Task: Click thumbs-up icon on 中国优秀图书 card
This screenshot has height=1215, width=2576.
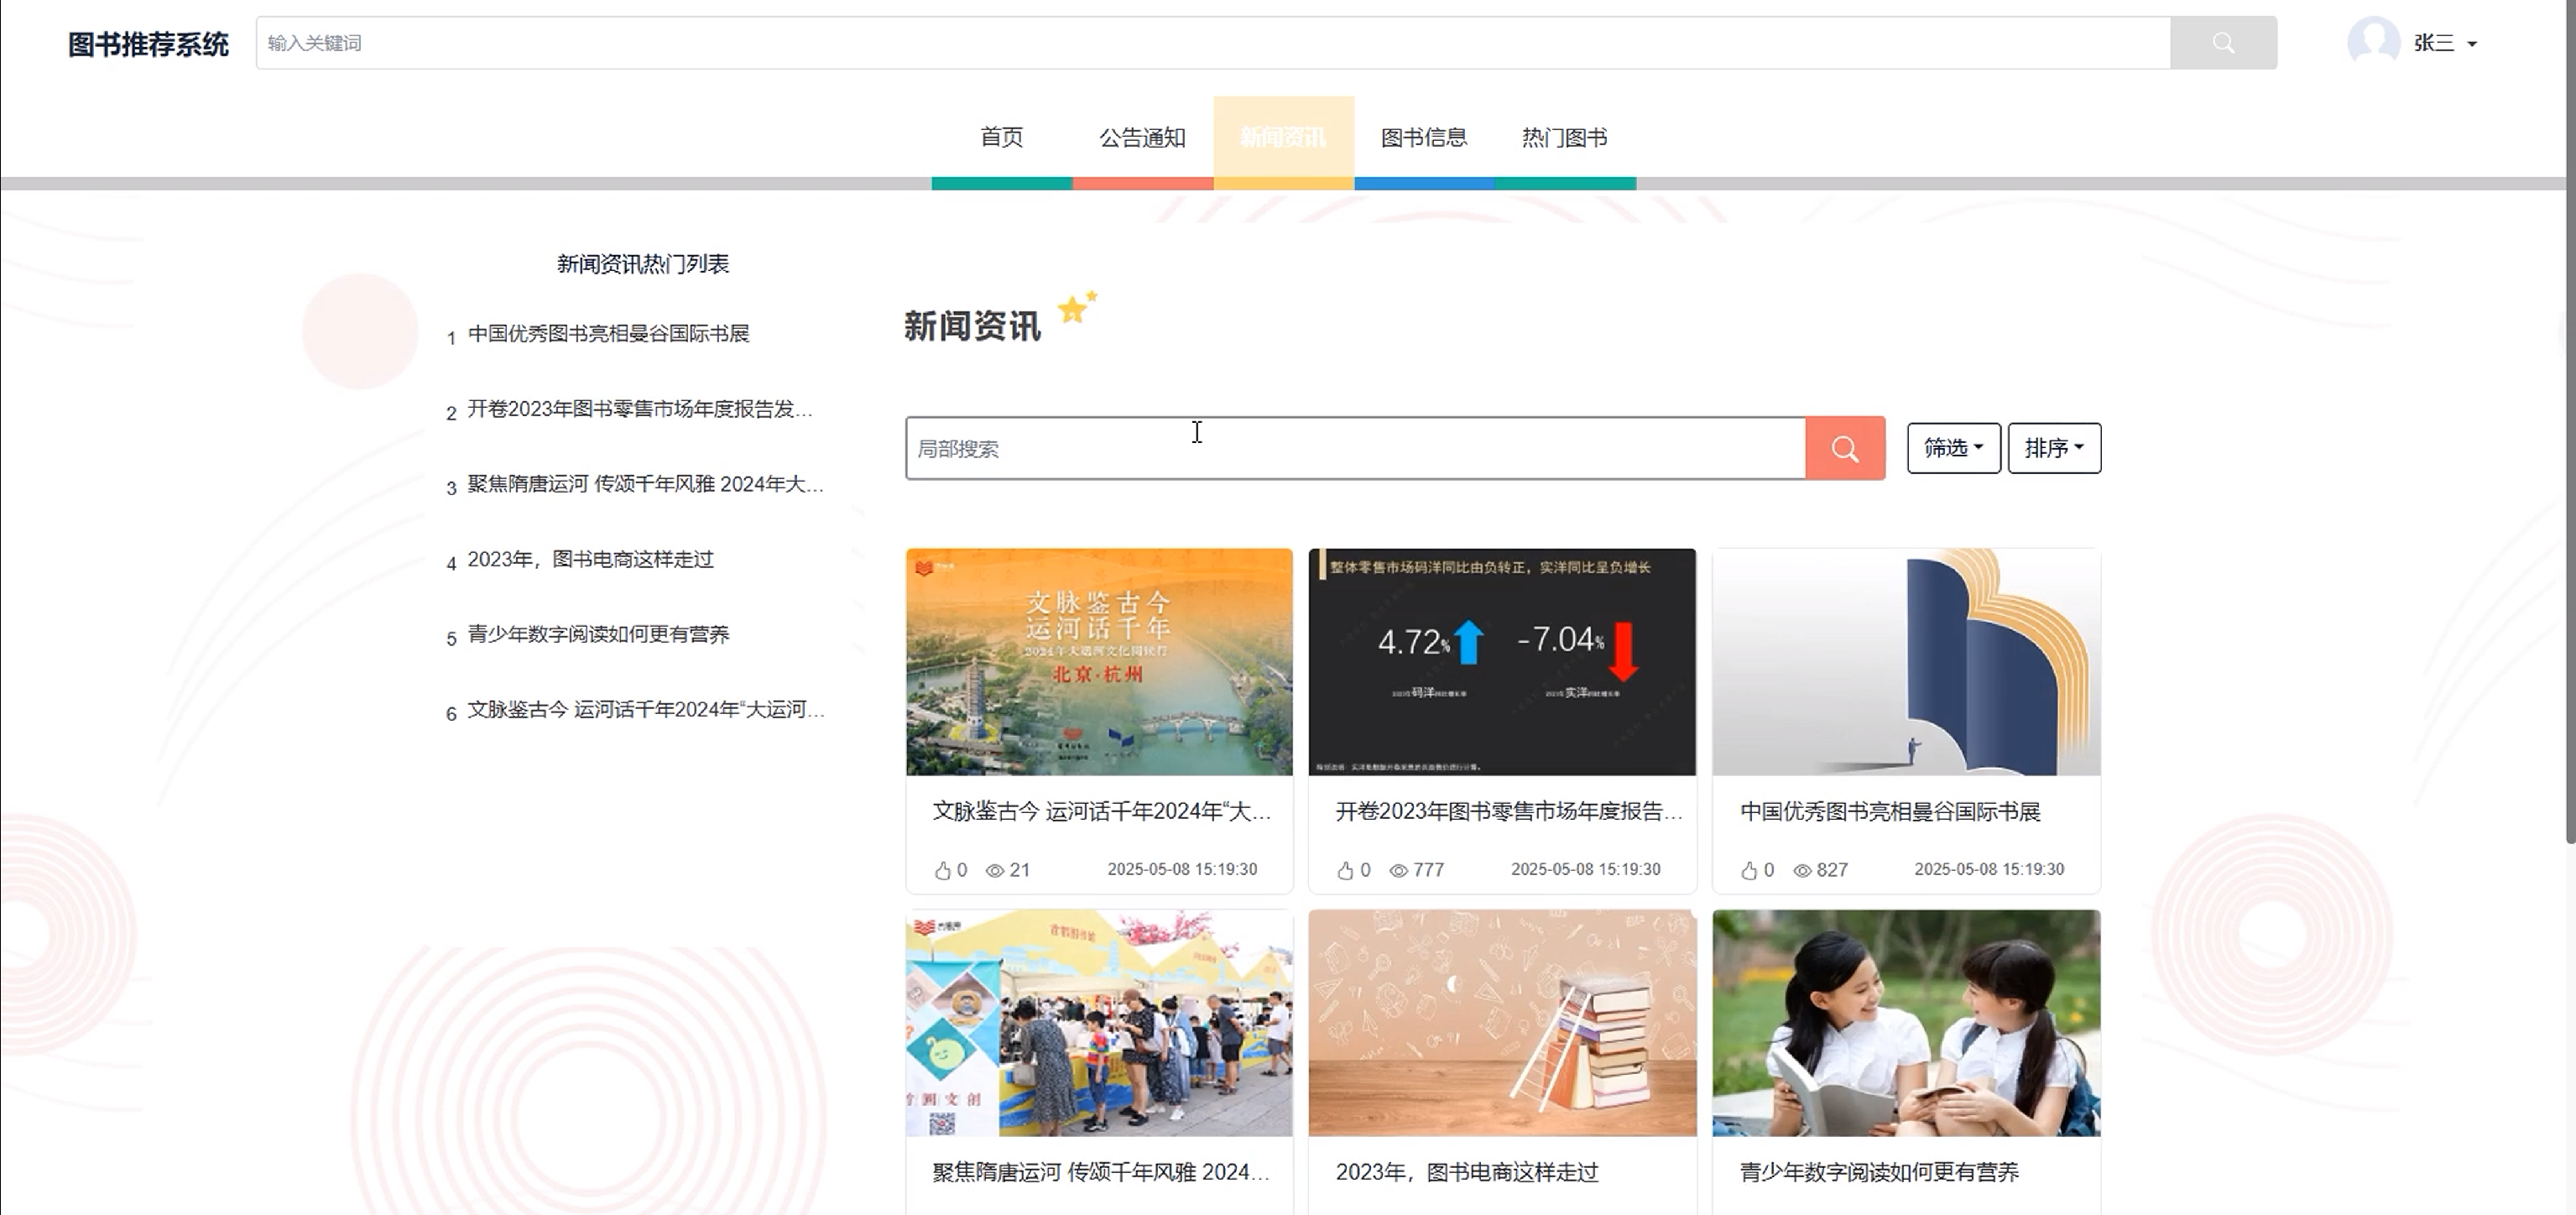Action: tap(1748, 871)
